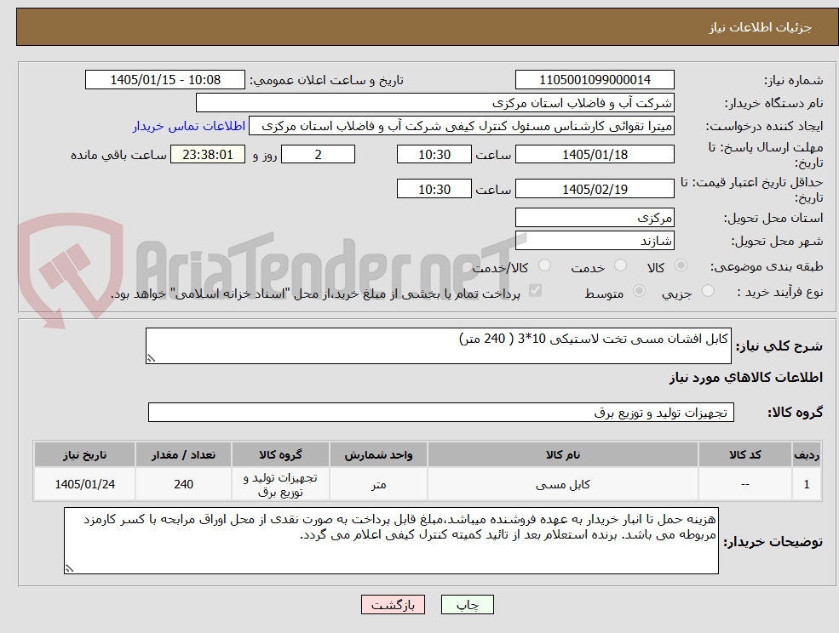Viewport: 839px width, 633px height.
Task: Click the ساعت باقی مانده label
Action: (x=118, y=155)
